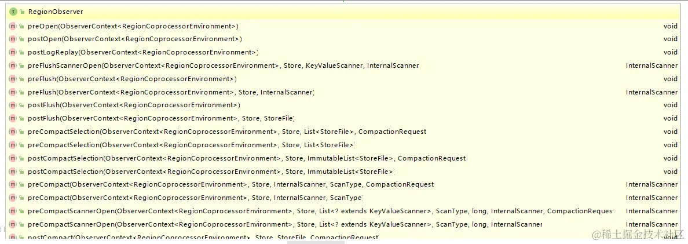Select preOpen(ObserverContext<RegionCoprocessorEnvironment>) method
The width and height of the screenshot is (688, 244).
[x=344, y=26]
